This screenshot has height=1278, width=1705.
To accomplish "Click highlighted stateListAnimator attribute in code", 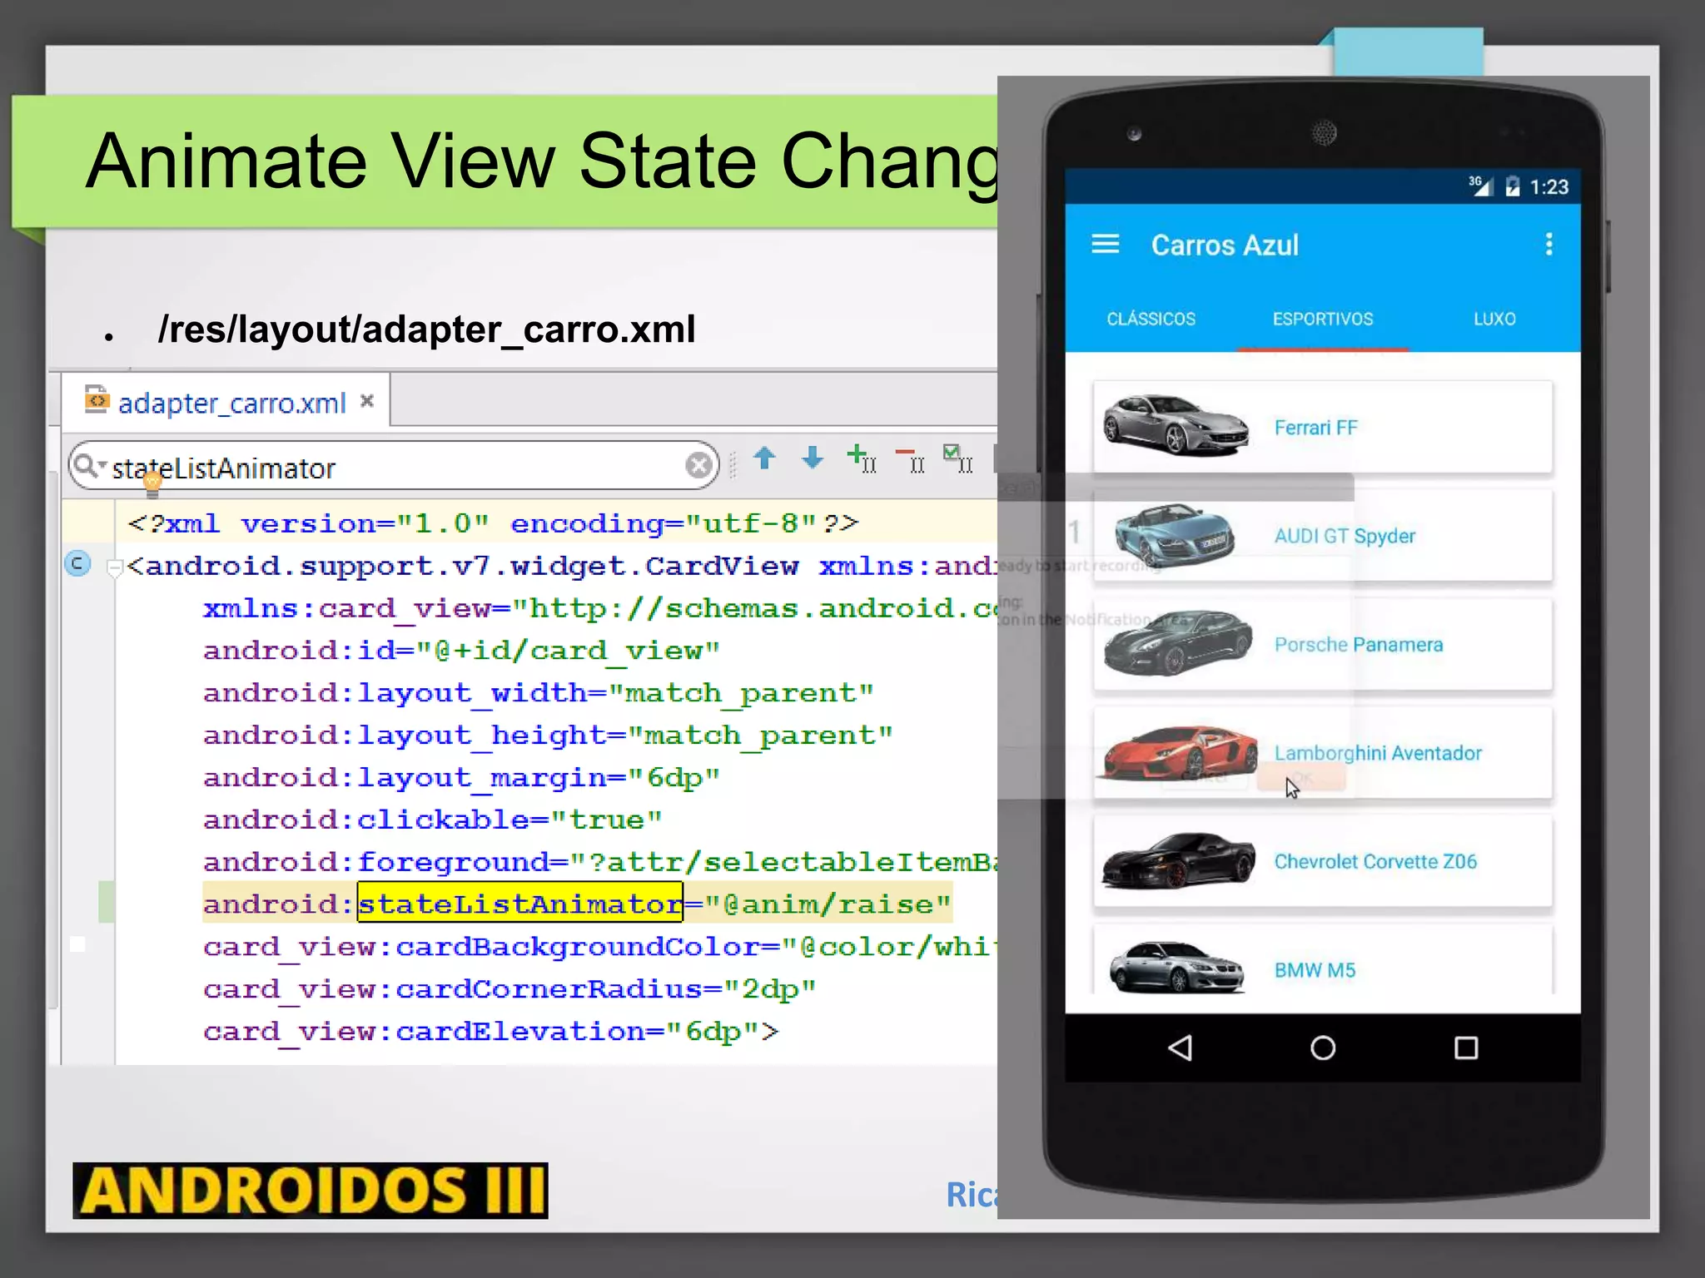I will click(520, 903).
